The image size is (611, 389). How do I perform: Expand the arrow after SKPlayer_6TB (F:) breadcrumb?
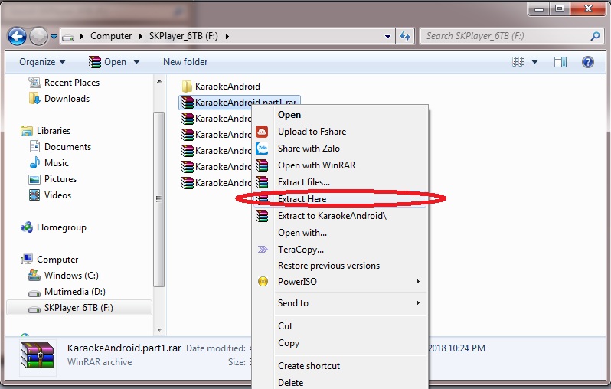[227, 36]
